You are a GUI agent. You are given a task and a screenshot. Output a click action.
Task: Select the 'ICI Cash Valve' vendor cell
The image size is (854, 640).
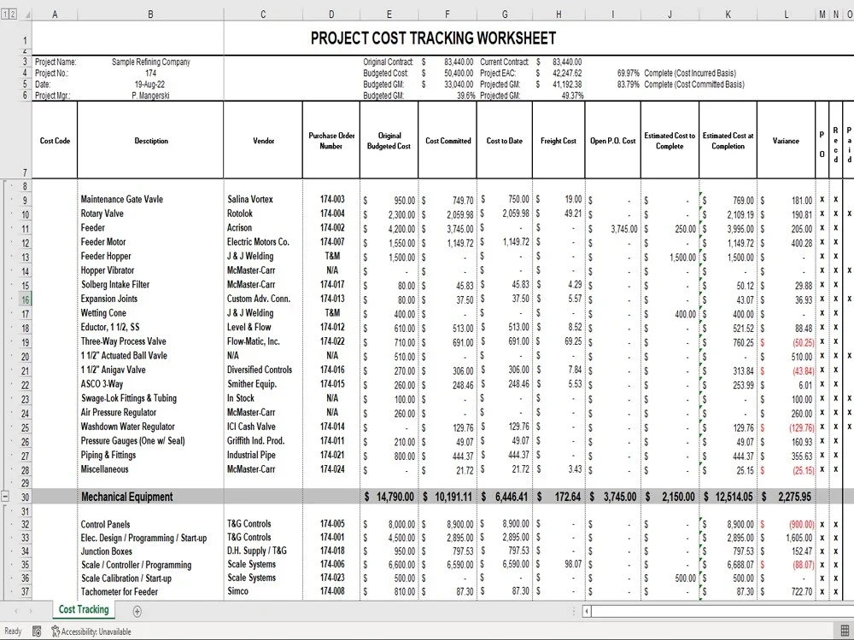(x=263, y=427)
